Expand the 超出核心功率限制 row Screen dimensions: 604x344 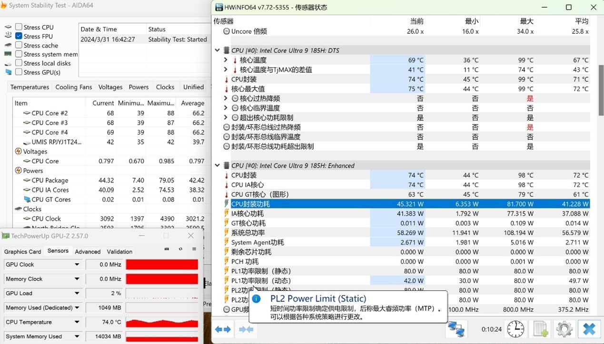226,118
